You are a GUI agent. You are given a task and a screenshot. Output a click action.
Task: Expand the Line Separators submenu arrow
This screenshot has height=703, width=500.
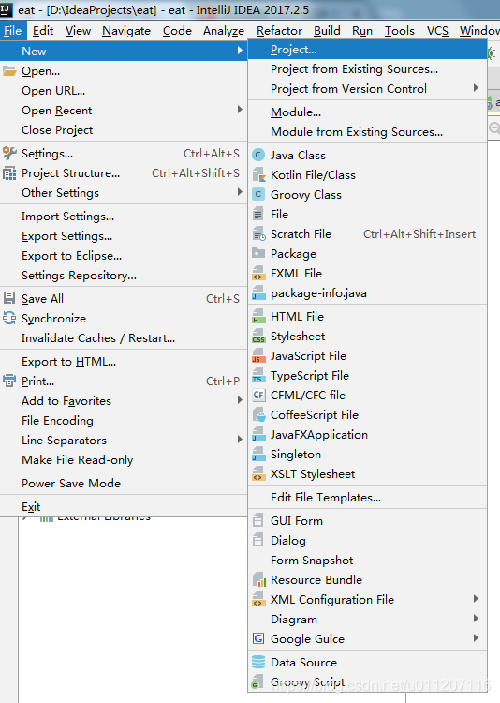(x=240, y=440)
